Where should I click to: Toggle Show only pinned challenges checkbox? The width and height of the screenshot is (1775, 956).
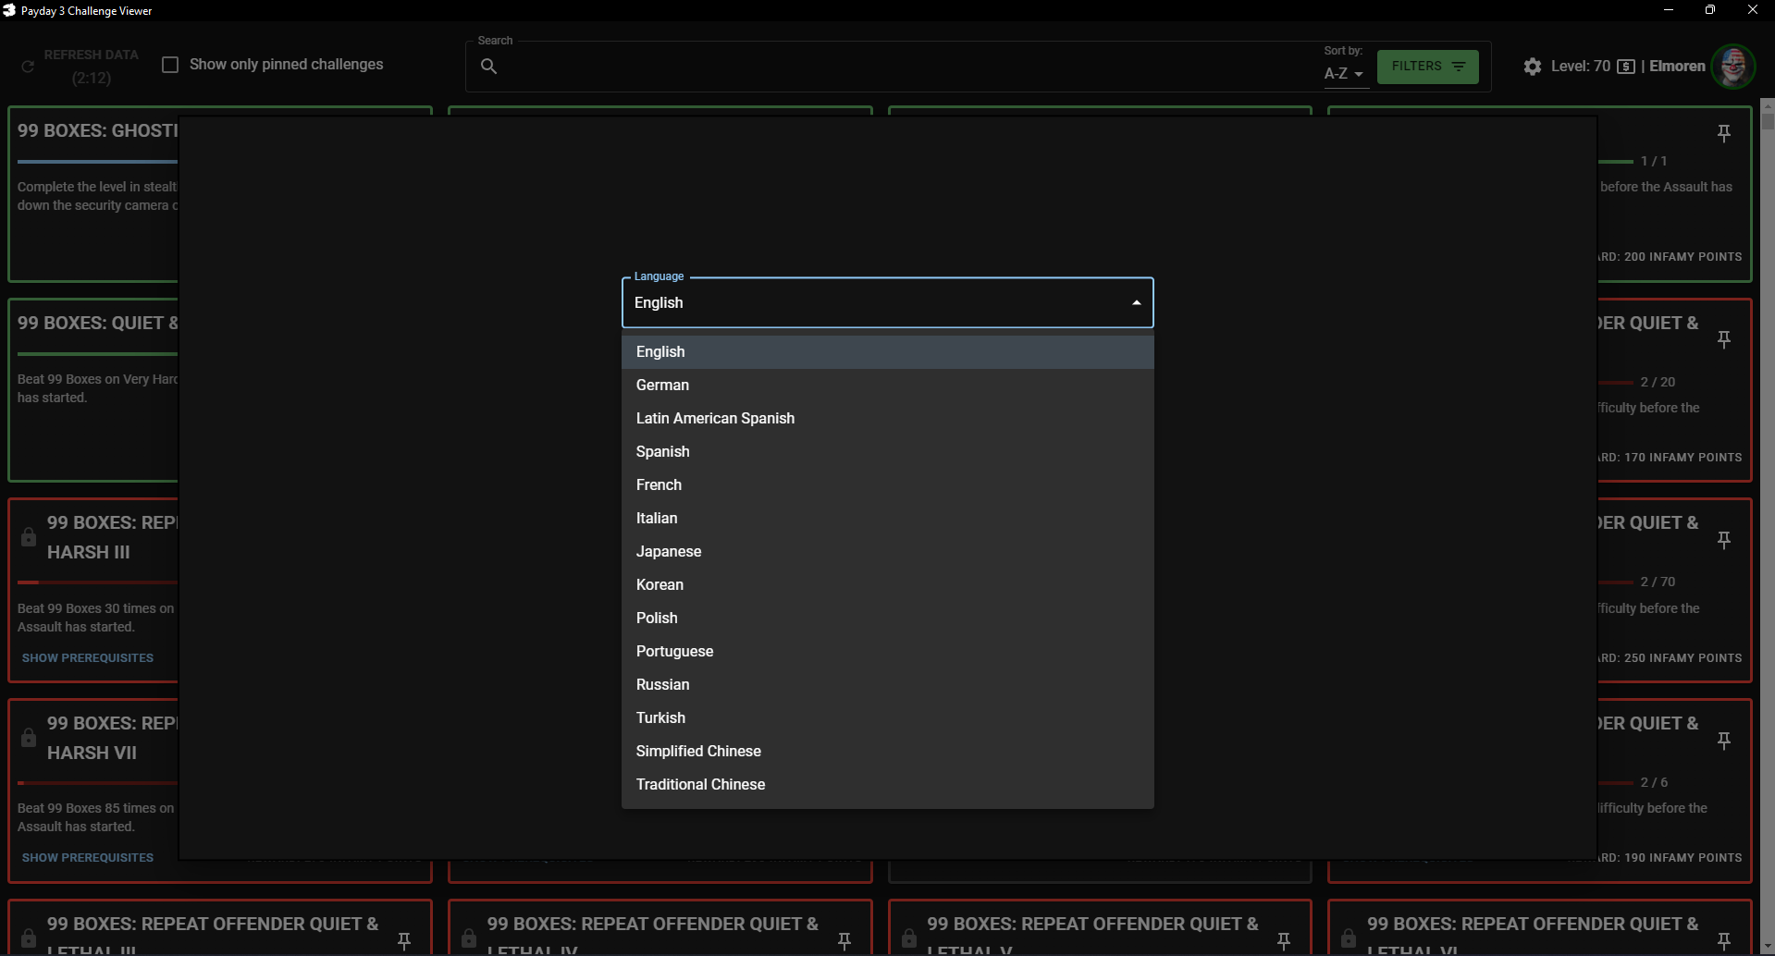pos(170,65)
